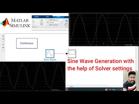Open the Signal Table tool
Image resolution: width=139 pixels, height=104 pixels.
[42, 22]
